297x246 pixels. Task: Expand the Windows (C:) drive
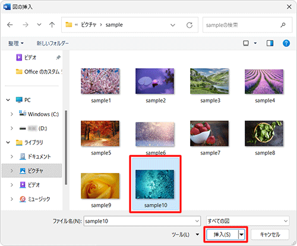click(x=12, y=114)
